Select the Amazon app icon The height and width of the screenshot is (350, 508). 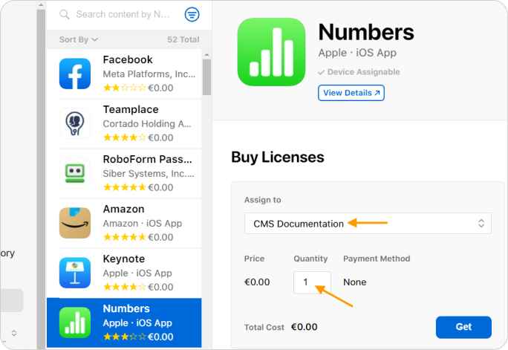point(75,223)
